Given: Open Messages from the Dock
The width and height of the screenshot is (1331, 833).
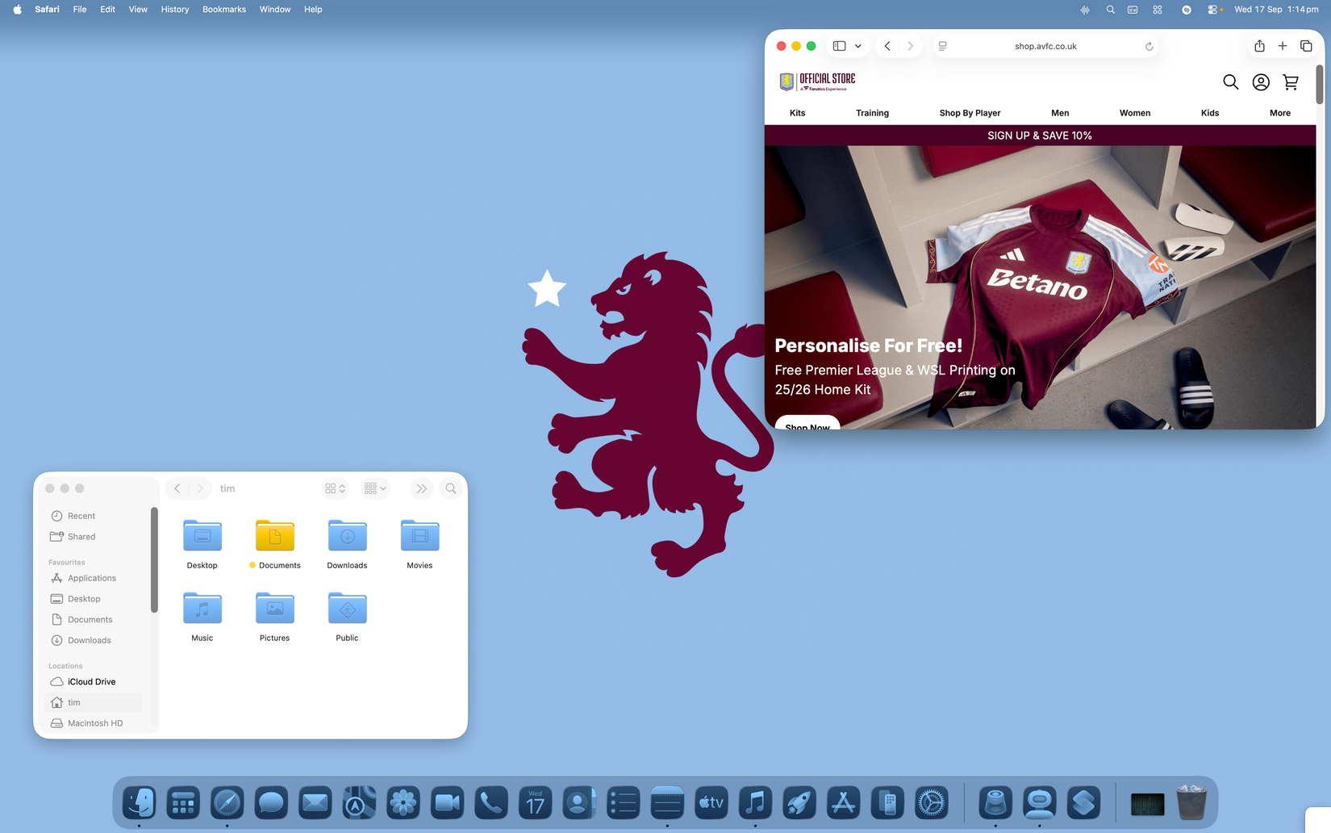Looking at the screenshot, I should click(x=271, y=803).
